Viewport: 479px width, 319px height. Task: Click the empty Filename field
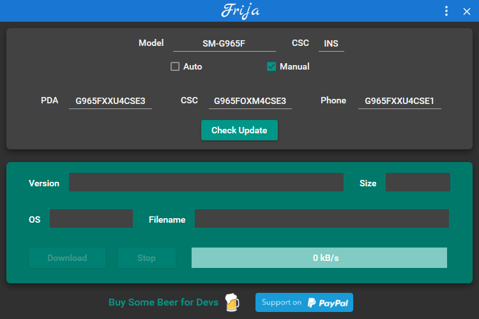[x=322, y=219]
